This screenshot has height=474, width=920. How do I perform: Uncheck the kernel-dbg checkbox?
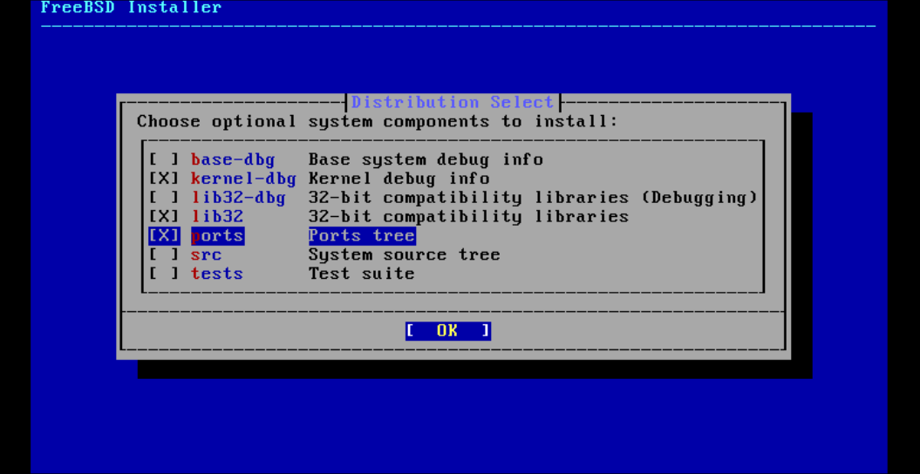coord(164,178)
